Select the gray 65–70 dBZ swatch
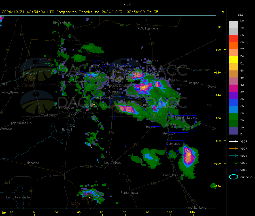The height and width of the screenshot is (216, 255). 233,32
